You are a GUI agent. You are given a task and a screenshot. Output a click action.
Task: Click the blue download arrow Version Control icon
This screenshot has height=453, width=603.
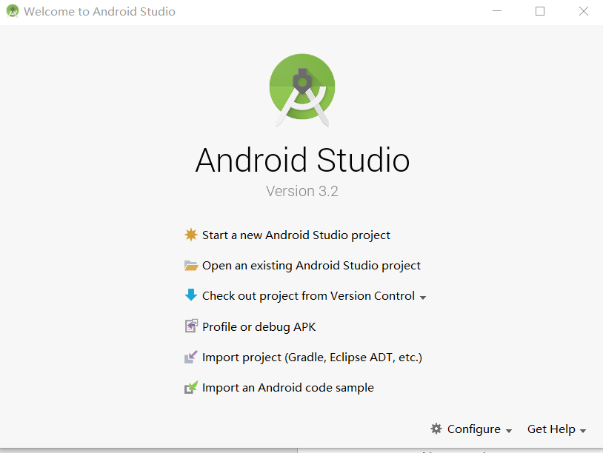(x=190, y=295)
